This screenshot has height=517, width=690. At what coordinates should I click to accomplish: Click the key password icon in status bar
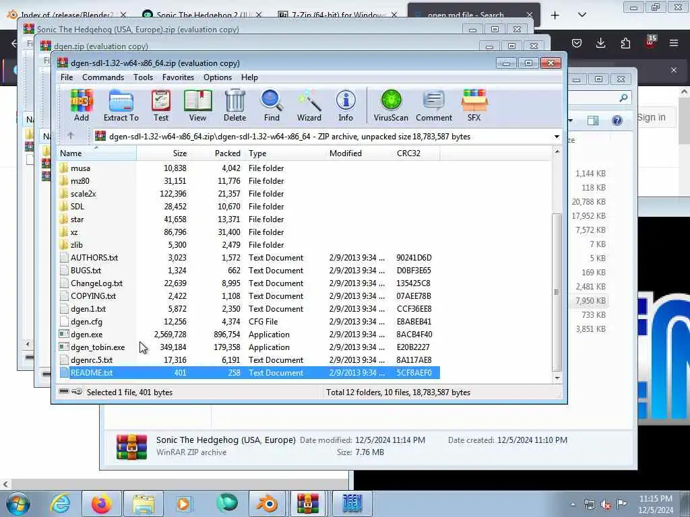click(77, 391)
